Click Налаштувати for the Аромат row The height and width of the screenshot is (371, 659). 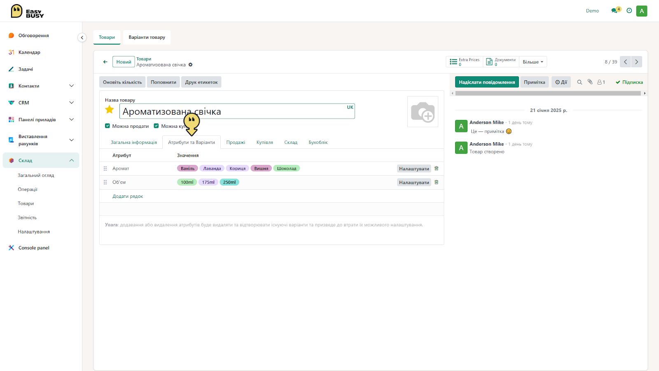tap(414, 169)
